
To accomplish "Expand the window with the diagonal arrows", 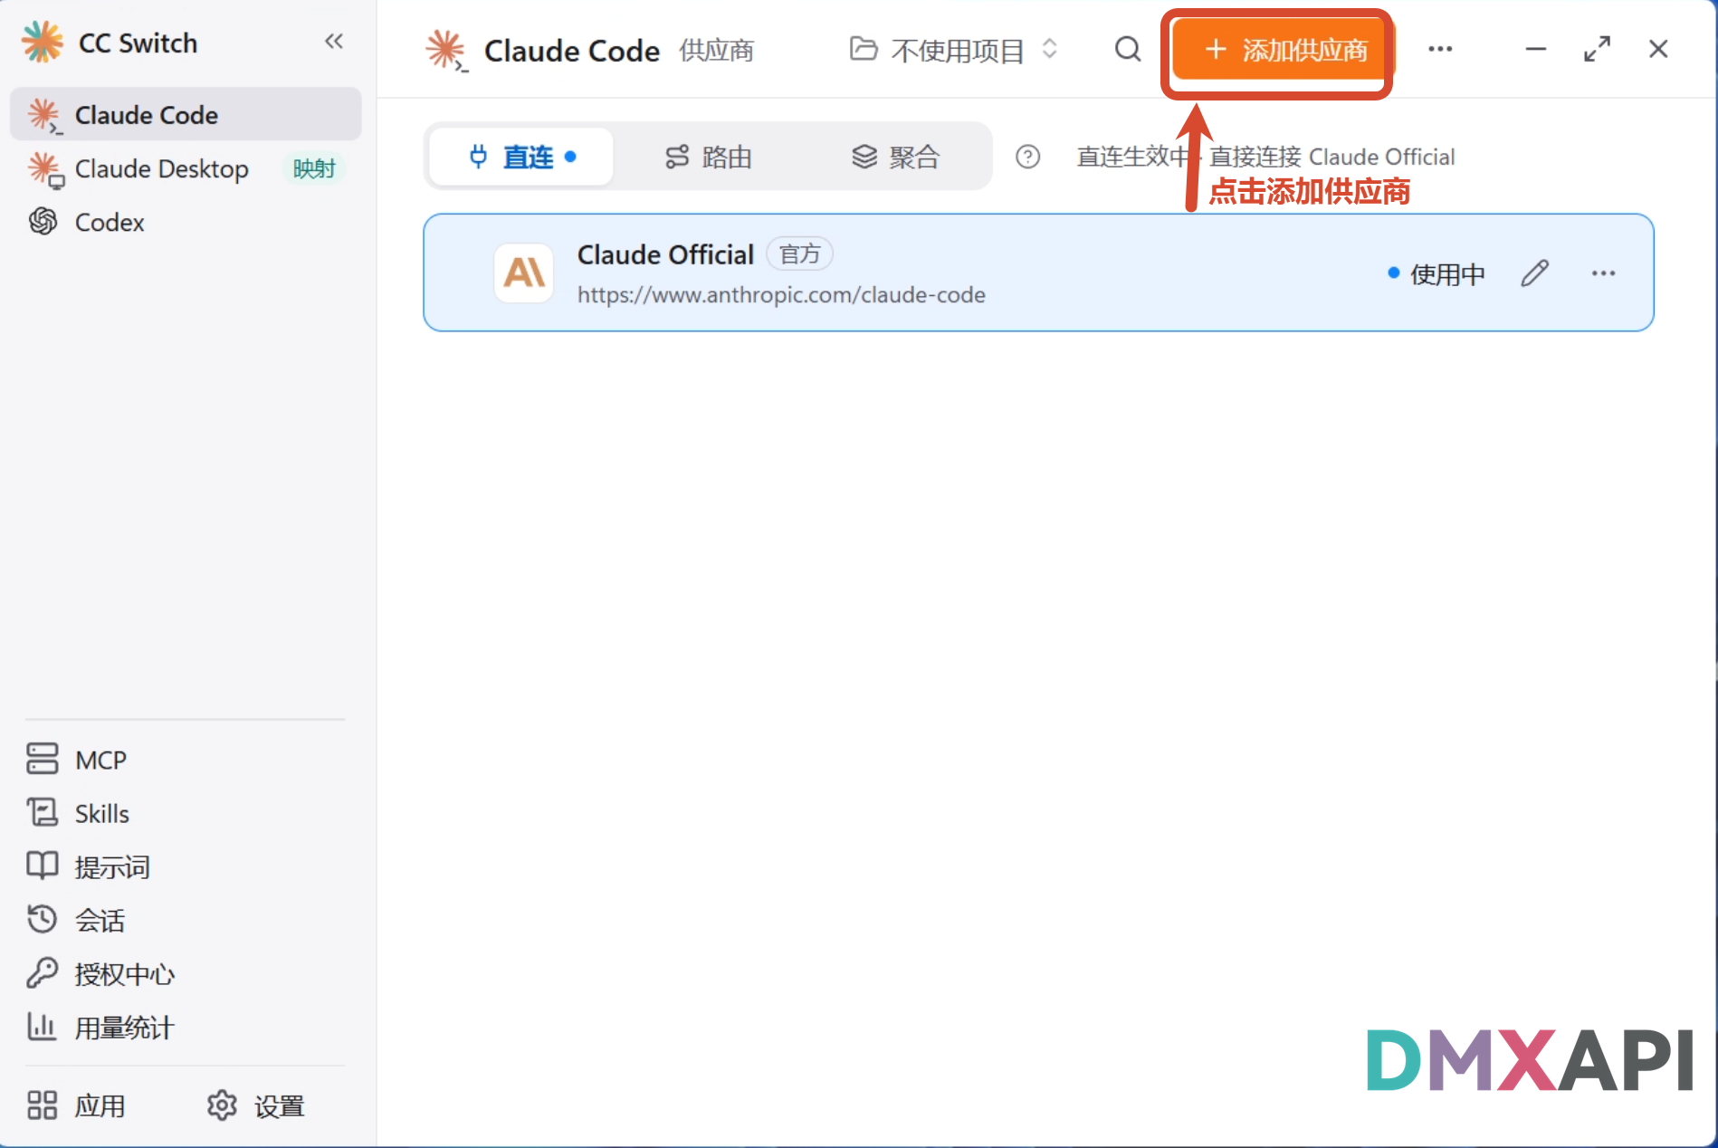I will pyautogui.click(x=1597, y=49).
